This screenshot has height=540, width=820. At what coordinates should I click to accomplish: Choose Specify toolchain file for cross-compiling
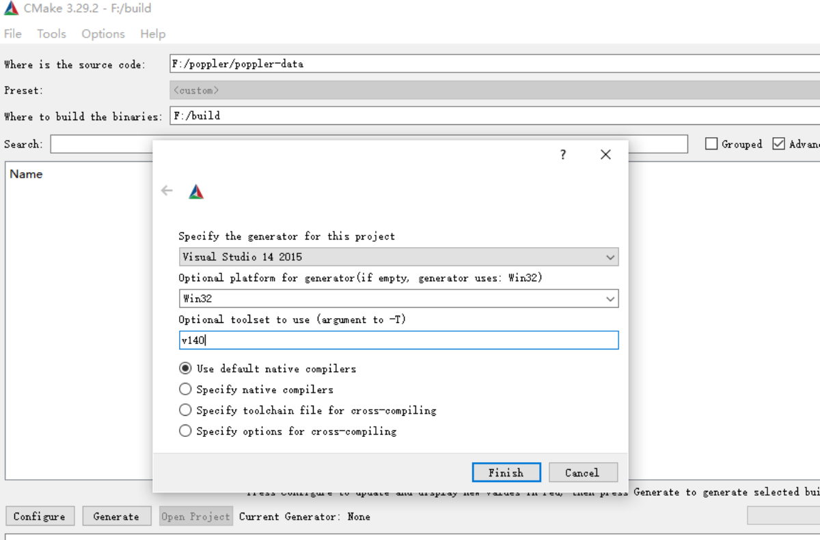click(x=185, y=410)
